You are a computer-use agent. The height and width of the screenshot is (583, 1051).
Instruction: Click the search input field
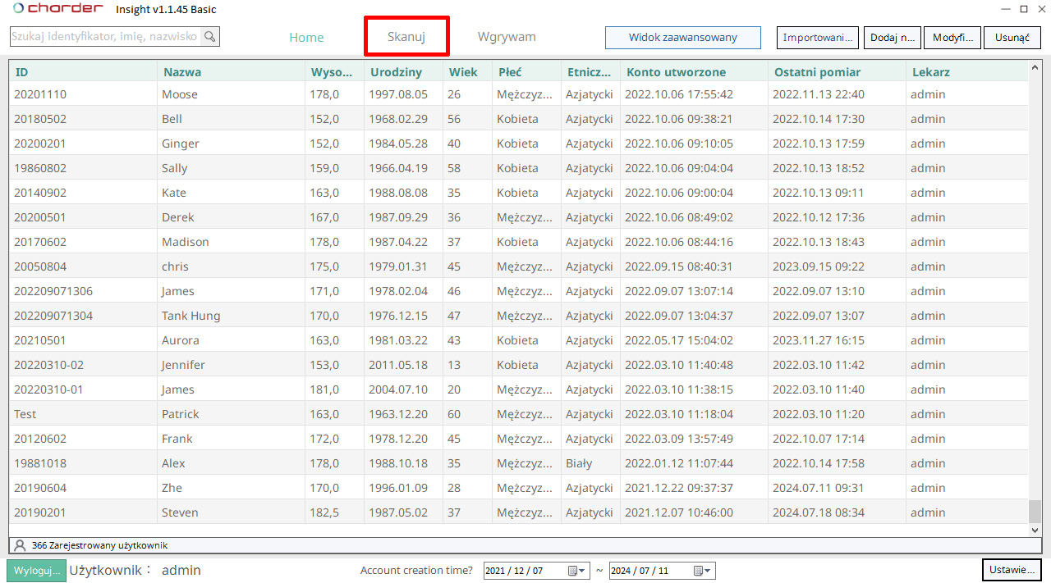point(105,37)
